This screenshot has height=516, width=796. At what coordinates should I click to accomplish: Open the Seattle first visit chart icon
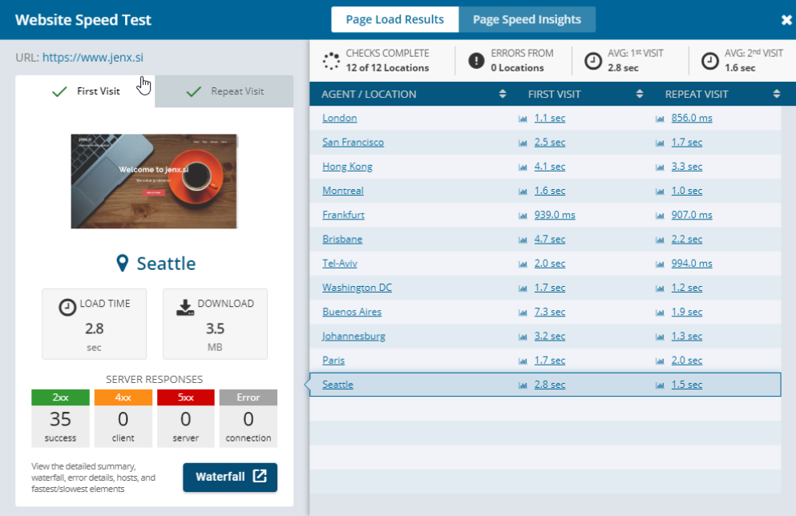(523, 385)
